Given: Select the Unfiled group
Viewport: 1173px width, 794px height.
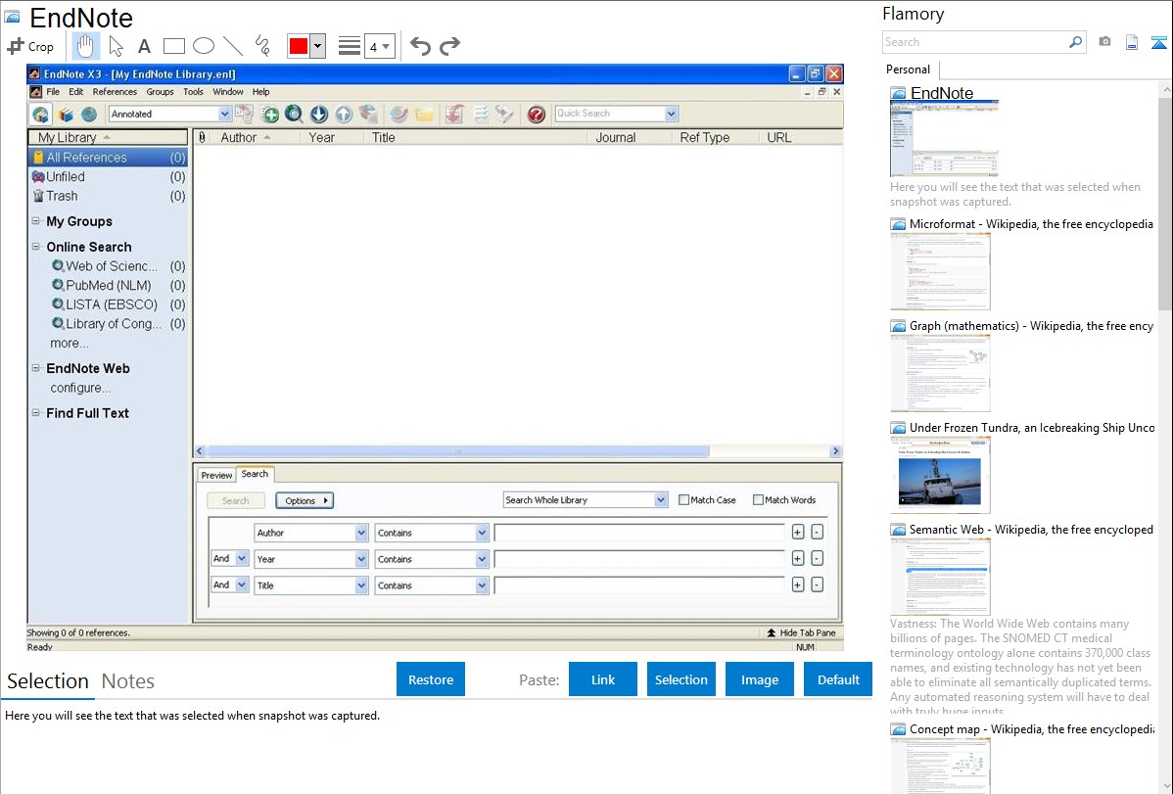Looking at the screenshot, I should pos(108,176).
